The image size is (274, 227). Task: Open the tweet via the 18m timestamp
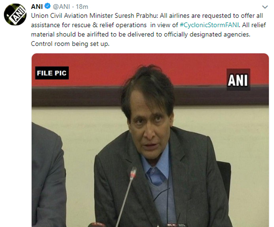coord(82,7)
